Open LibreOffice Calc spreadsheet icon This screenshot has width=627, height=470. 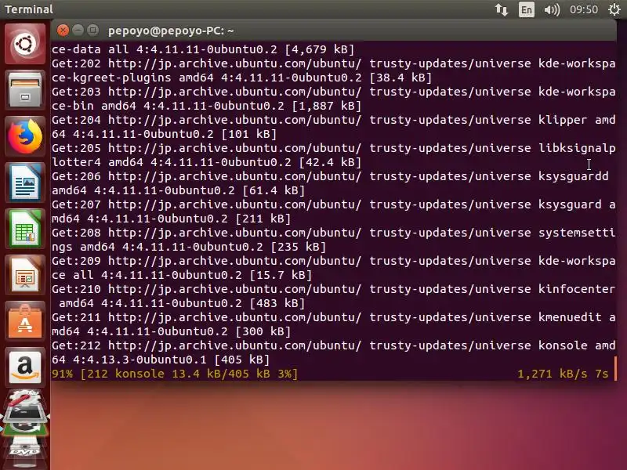(25, 229)
